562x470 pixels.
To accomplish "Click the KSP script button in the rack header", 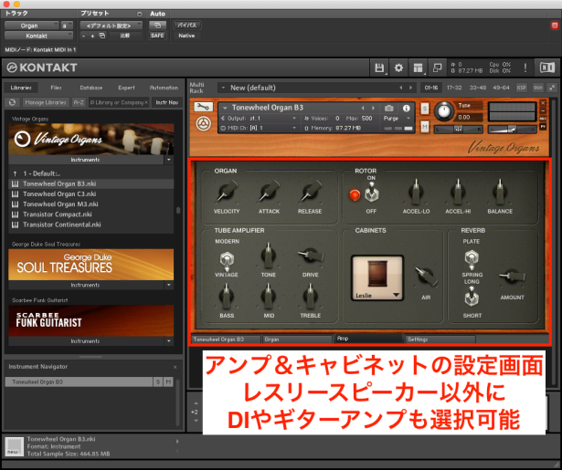I will tap(522, 88).
